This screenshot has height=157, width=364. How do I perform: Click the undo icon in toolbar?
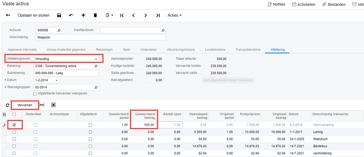pos(71,15)
